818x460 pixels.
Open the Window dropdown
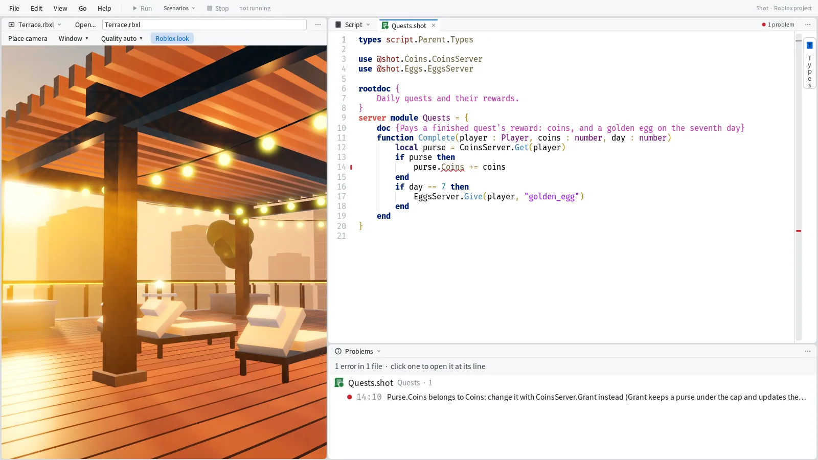point(73,38)
